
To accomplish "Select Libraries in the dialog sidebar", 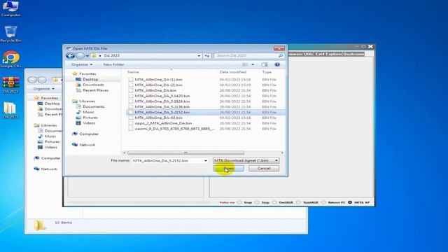I will point(87,101).
